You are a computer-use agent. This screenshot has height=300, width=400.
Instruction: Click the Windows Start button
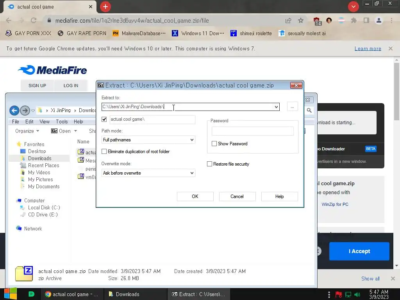[10, 294]
